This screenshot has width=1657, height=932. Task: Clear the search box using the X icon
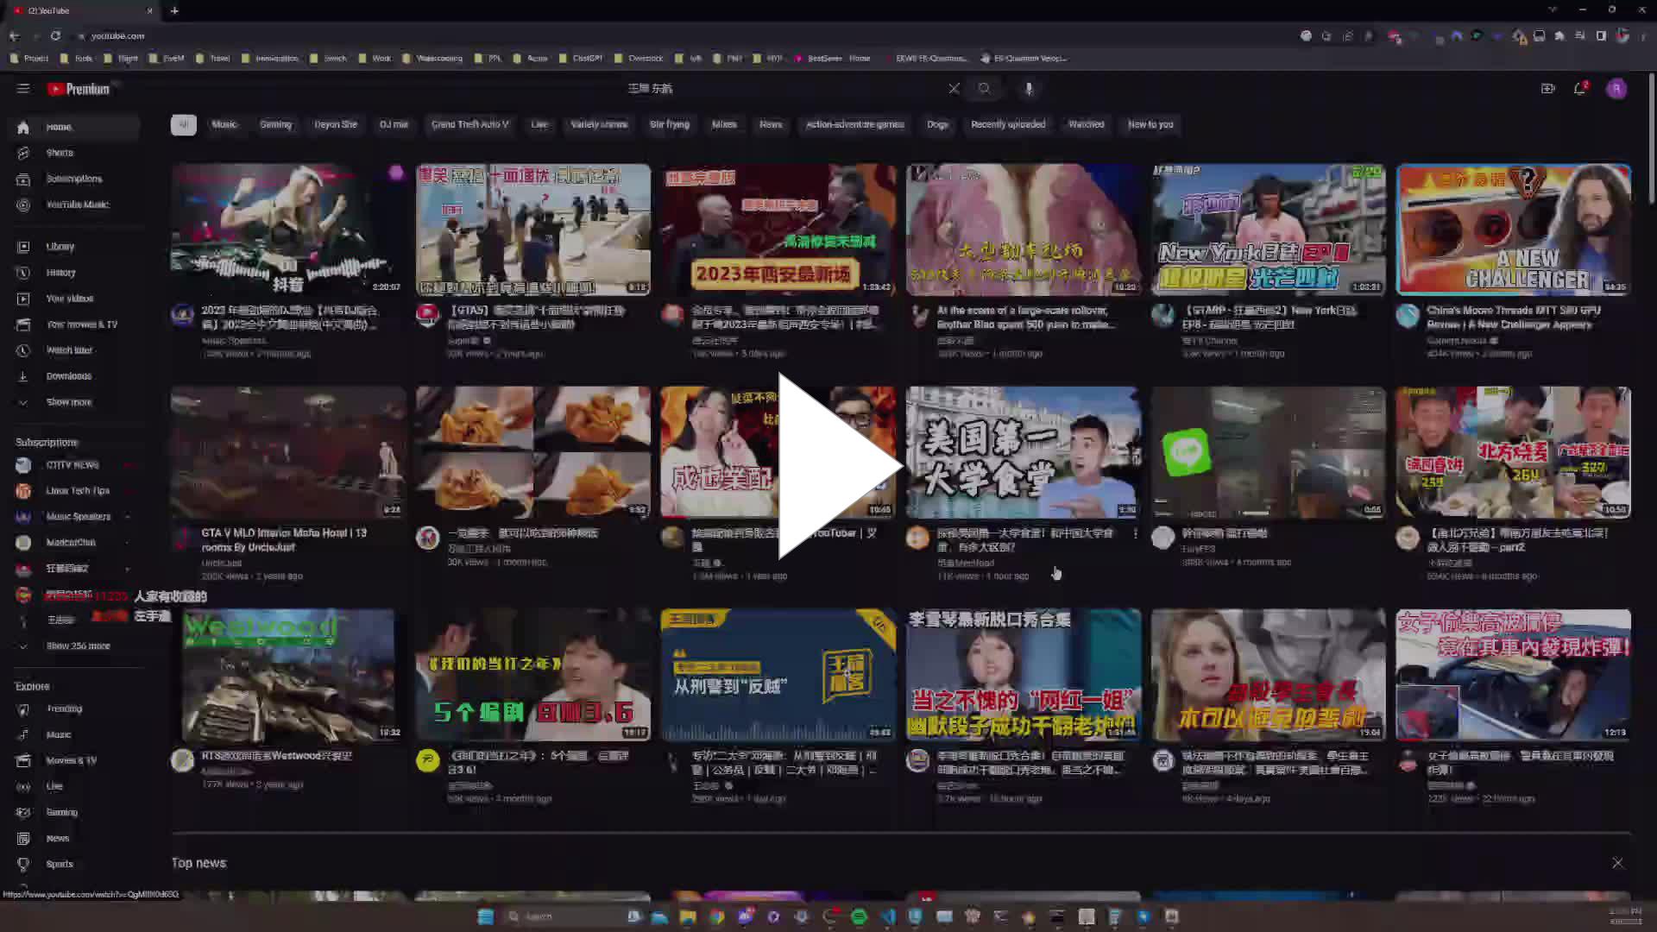[x=954, y=88]
